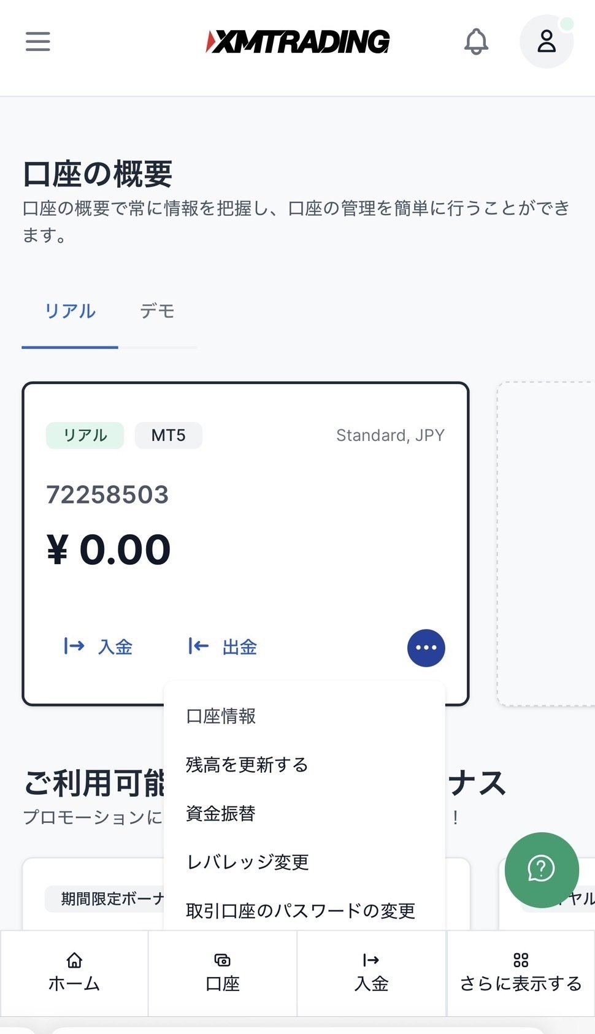The width and height of the screenshot is (595, 1034).
Task: Click the 入金 link on account card
Action: 99,647
